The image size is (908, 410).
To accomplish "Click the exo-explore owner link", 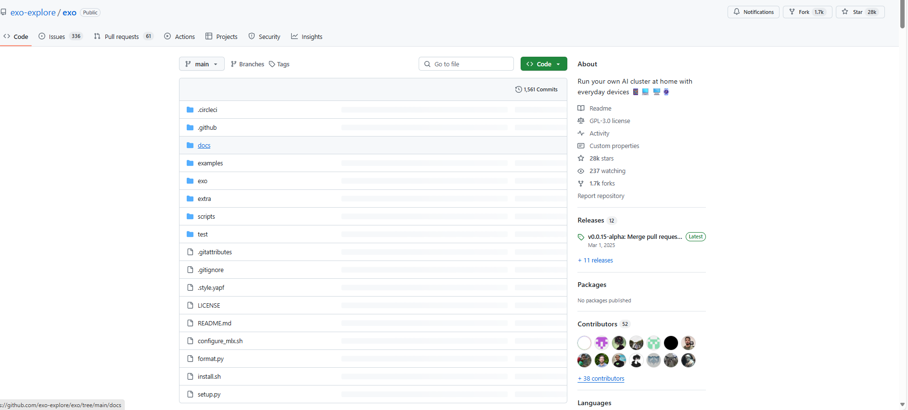I will click(x=33, y=12).
